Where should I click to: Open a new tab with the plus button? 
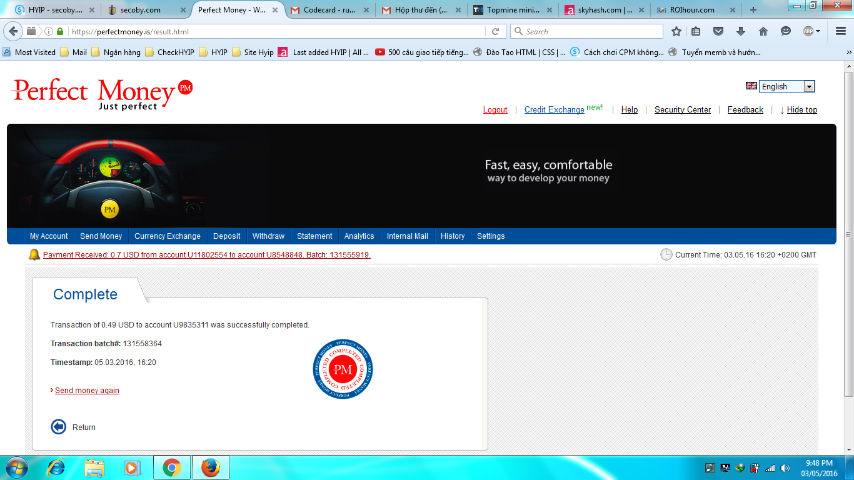click(x=753, y=10)
